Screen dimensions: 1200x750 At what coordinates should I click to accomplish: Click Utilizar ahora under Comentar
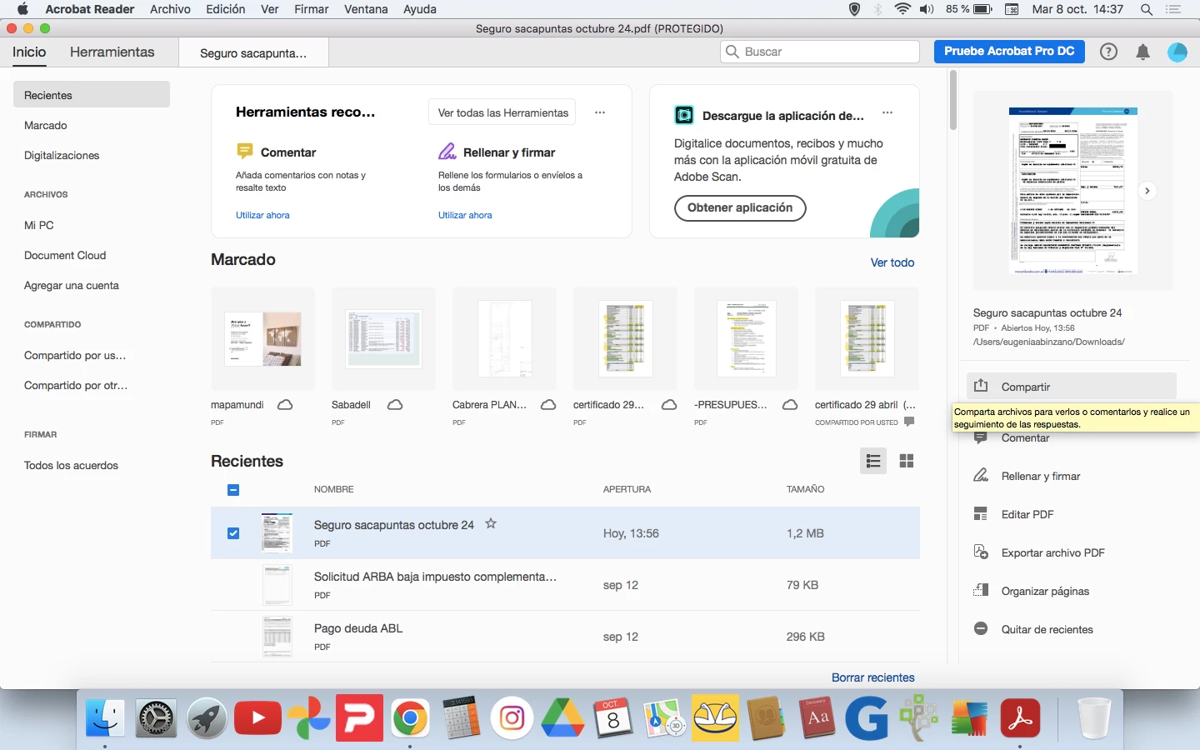tap(262, 215)
